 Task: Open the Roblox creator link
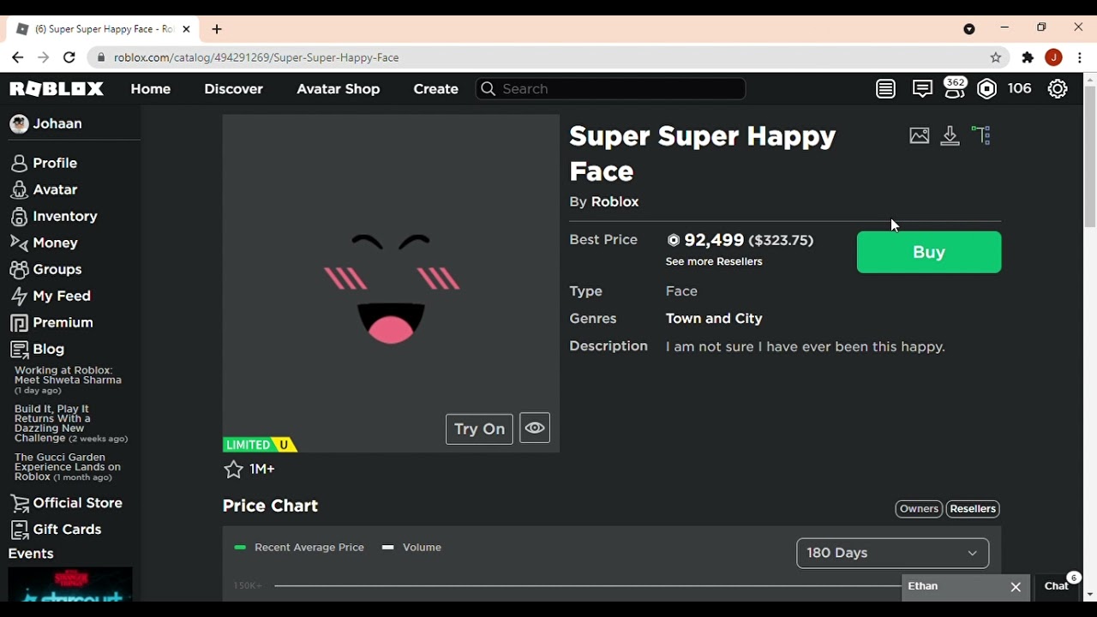(615, 201)
